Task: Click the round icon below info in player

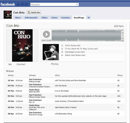Action: pyautogui.click(x=122, y=35)
